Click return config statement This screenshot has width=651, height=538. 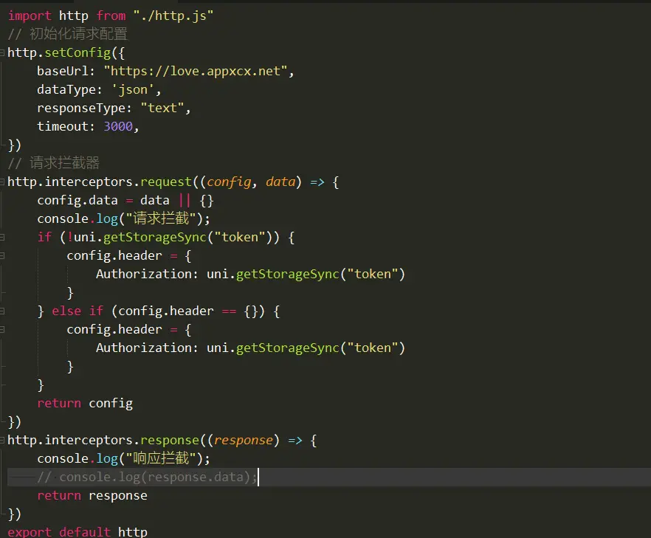85,403
